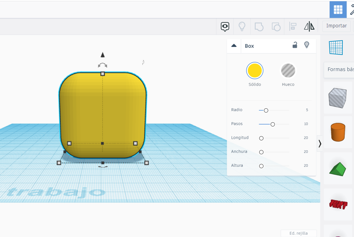Click the black height cone handle
The image size is (354, 237).
[x=103, y=55]
